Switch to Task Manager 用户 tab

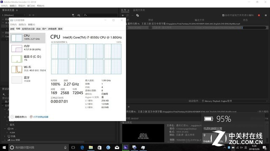point(44,29)
